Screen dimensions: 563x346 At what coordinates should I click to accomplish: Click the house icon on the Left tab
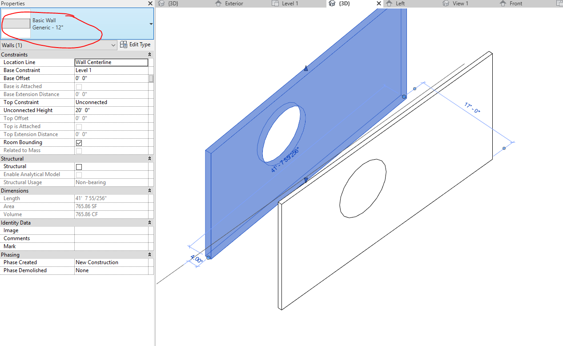coord(389,4)
